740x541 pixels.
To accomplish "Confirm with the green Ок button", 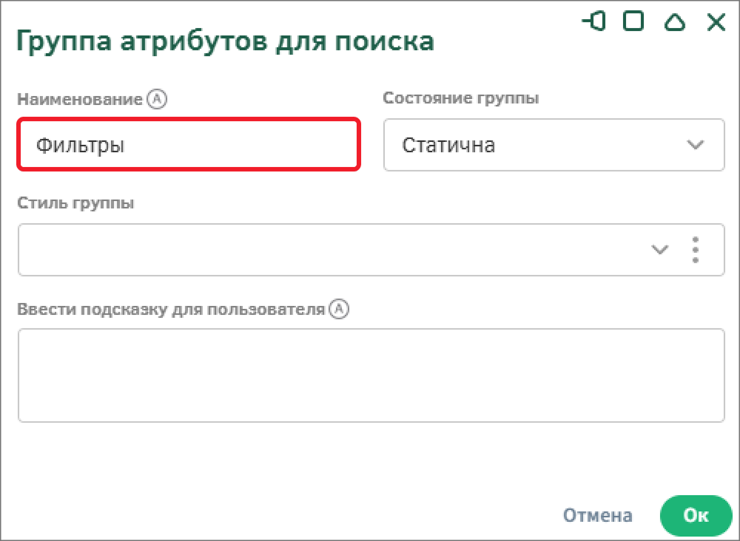I will pos(696,516).
